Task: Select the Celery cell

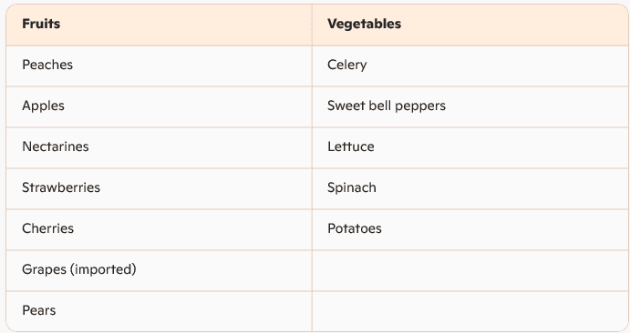Action: [470, 66]
